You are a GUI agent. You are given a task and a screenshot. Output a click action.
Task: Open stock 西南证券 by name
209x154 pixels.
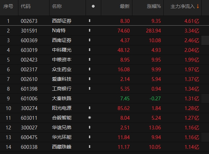pos(62,40)
